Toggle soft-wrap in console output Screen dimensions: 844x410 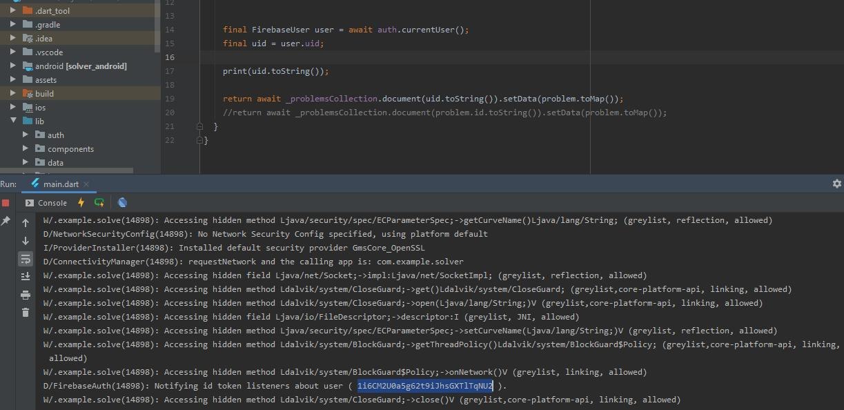(26, 259)
